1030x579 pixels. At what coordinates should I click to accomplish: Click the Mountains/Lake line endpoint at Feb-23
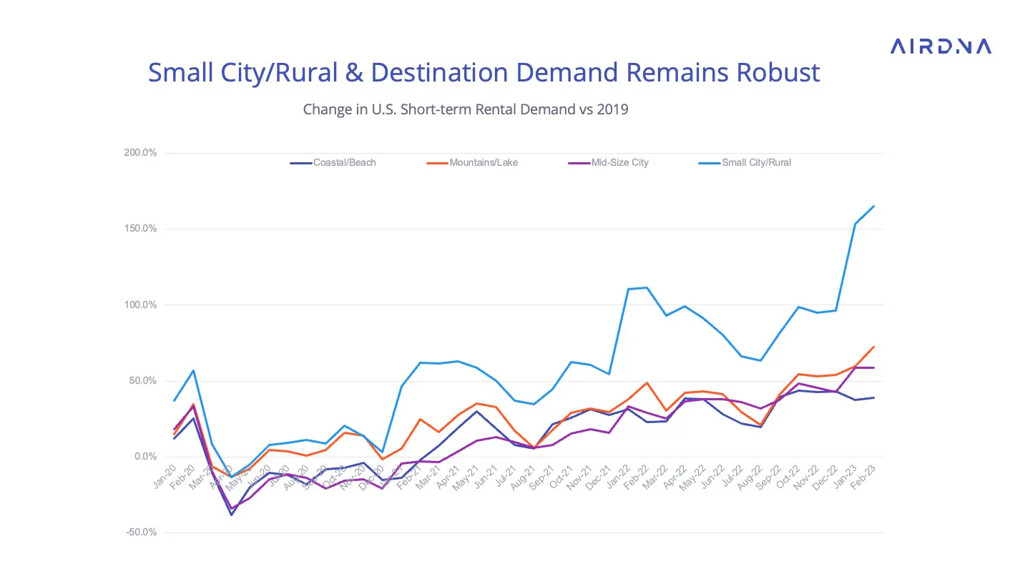tap(873, 347)
